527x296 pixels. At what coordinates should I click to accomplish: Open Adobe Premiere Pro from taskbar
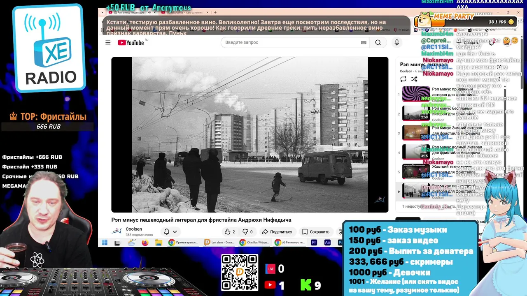[314, 243]
